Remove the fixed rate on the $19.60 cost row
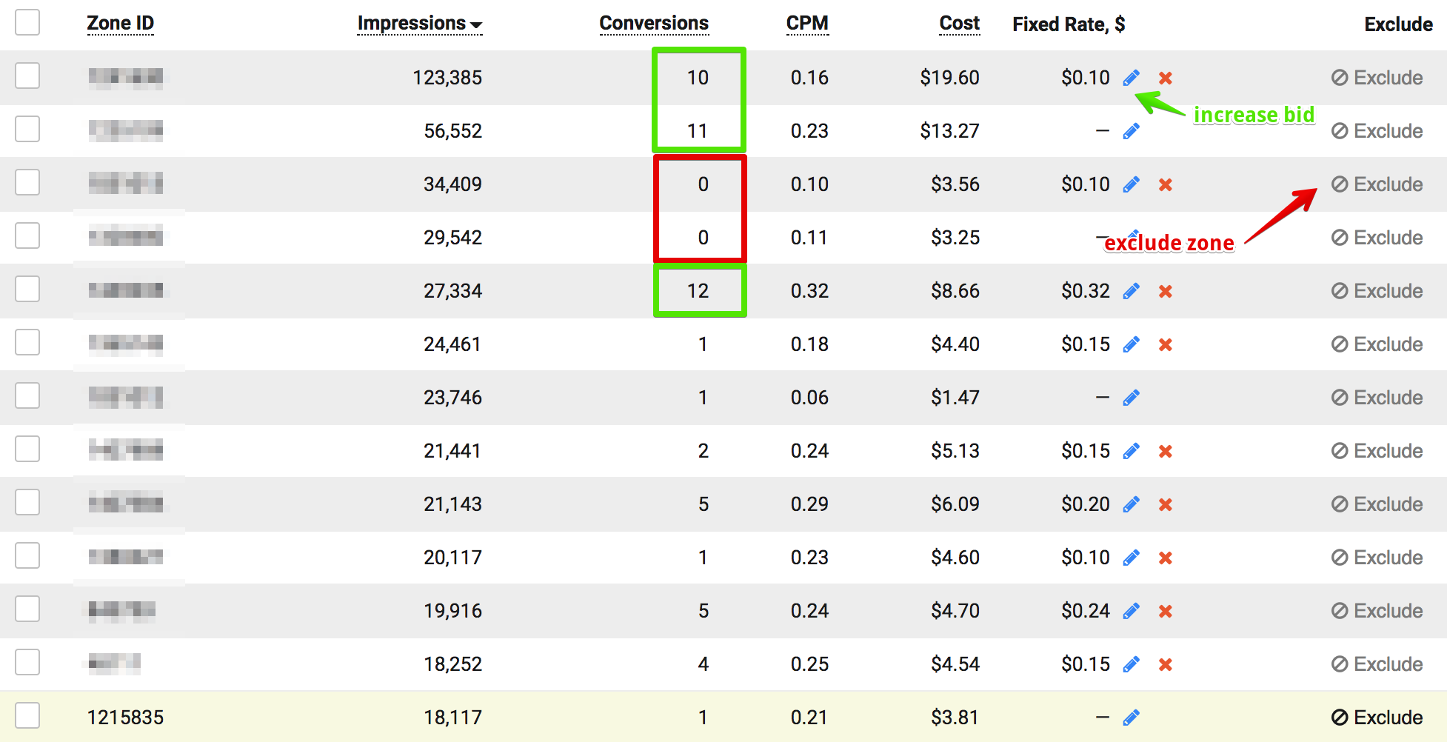This screenshot has height=742, width=1447. [1165, 78]
